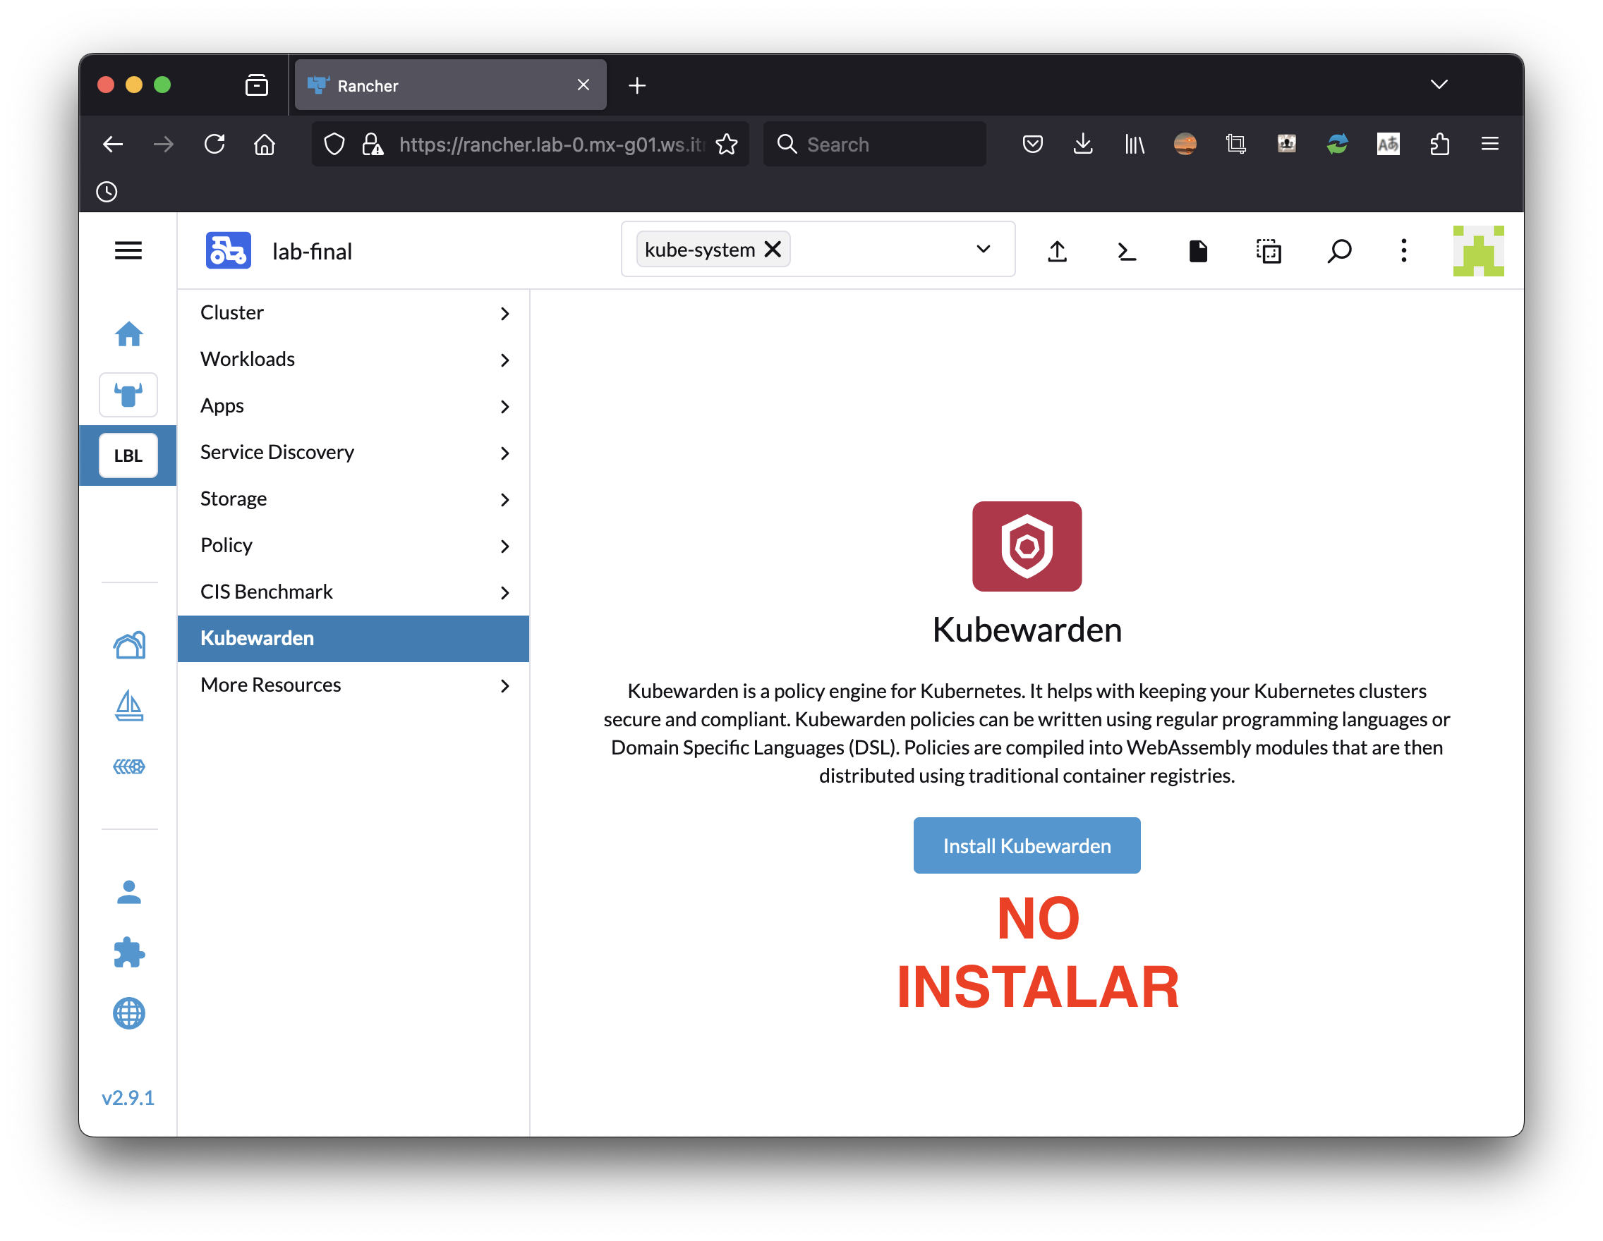Select the Rancher browser tab
This screenshot has height=1241, width=1603.
(x=451, y=85)
